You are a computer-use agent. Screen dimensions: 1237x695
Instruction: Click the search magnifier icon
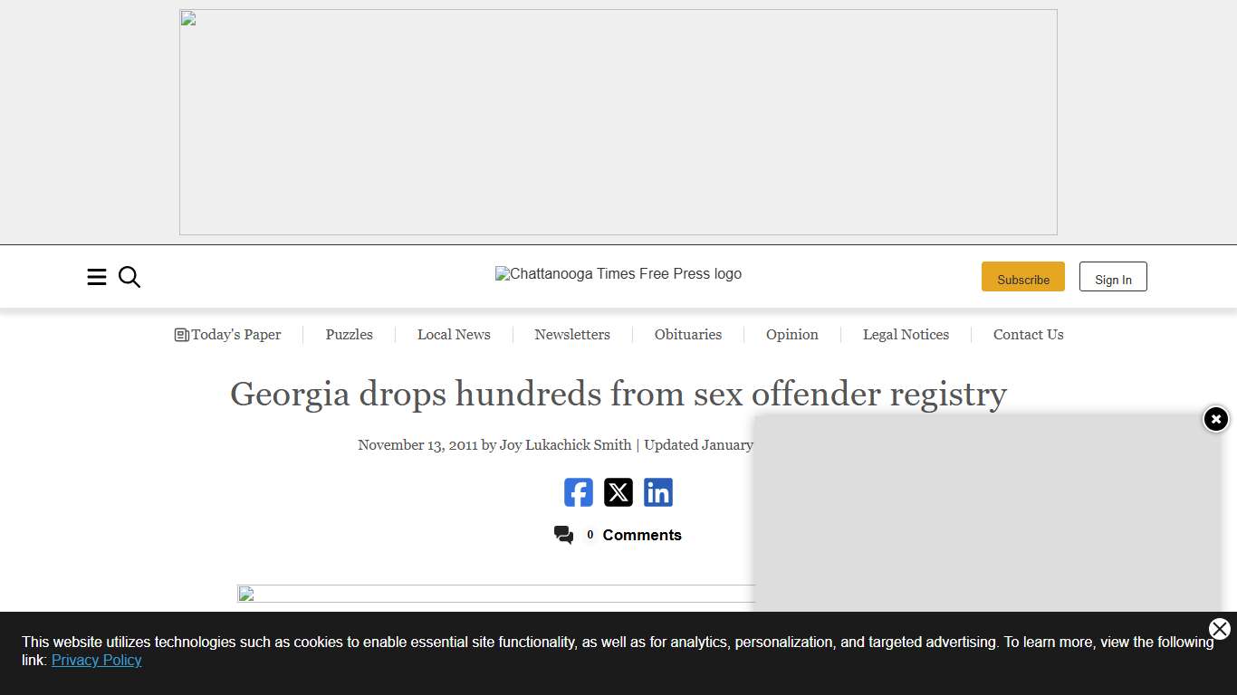tap(129, 277)
